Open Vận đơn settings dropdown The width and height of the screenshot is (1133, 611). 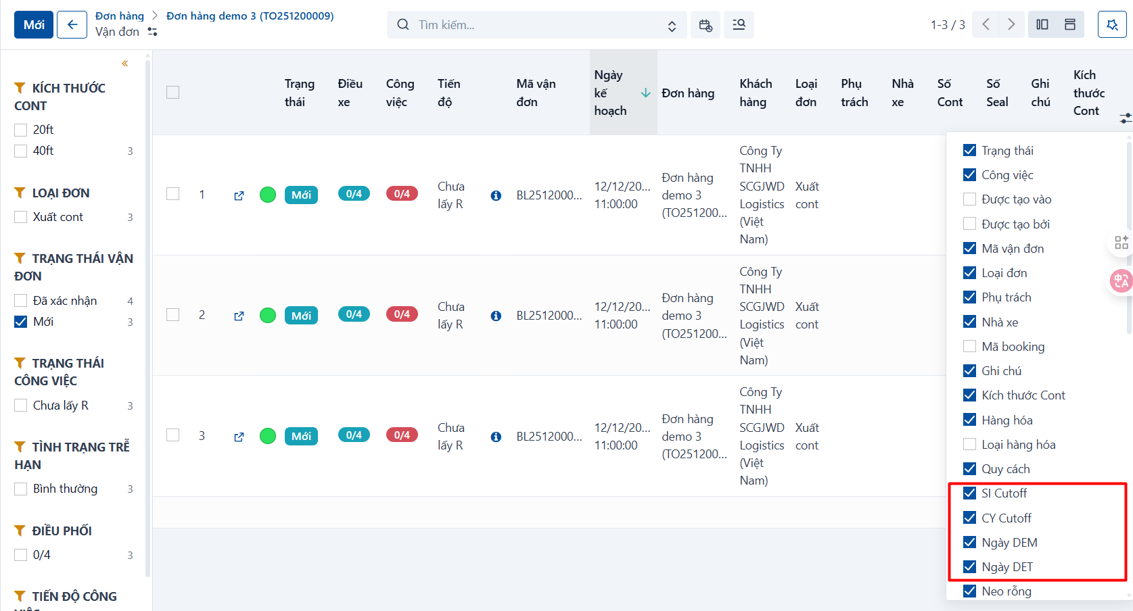tap(152, 32)
